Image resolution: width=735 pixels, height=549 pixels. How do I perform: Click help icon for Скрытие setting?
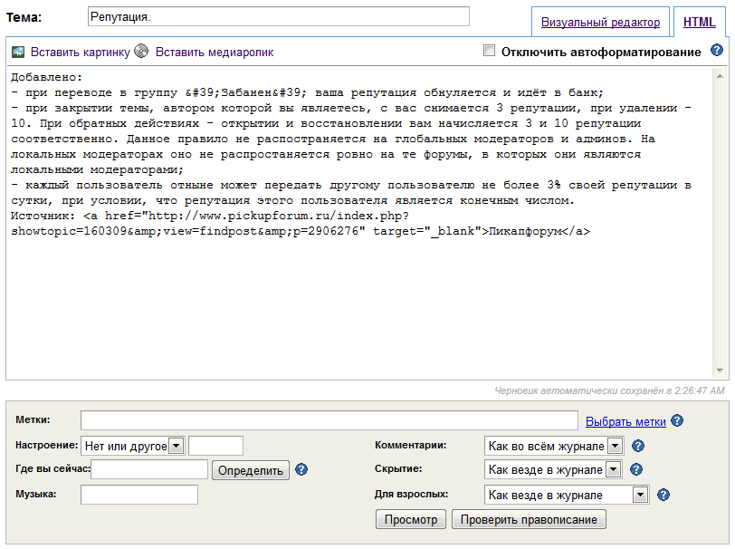tap(637, 469)
